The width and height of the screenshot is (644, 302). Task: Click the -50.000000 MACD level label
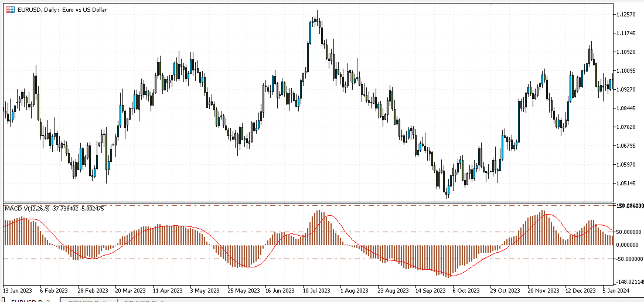point(629,259)
